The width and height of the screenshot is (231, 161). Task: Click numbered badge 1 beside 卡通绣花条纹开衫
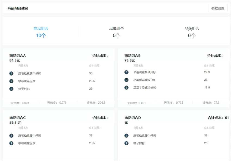tap(126, 72)
